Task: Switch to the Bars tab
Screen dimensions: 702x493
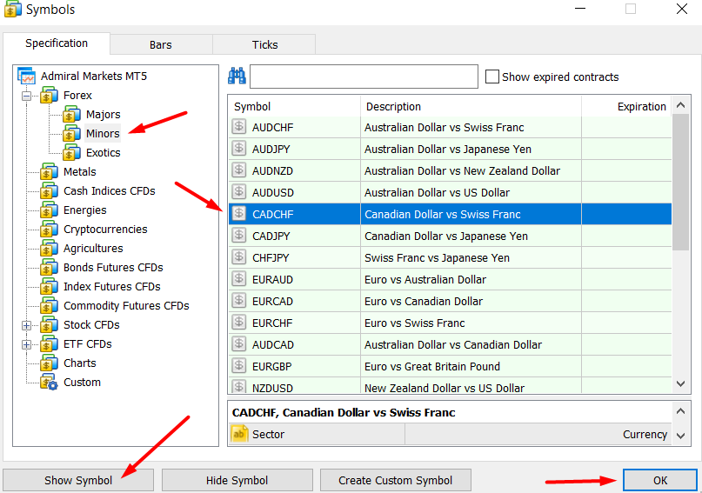Action: (161, 44)
